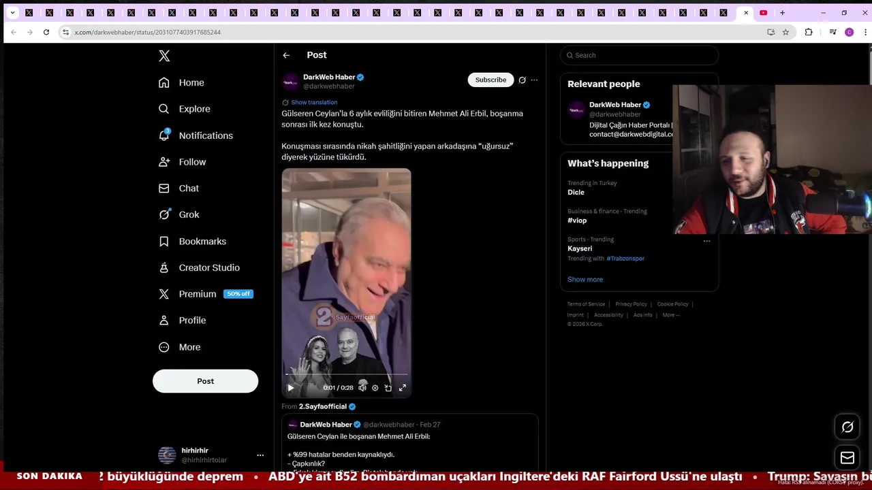Click Show more under trends
Screen dimensions: 872x490
pos(585,279)
